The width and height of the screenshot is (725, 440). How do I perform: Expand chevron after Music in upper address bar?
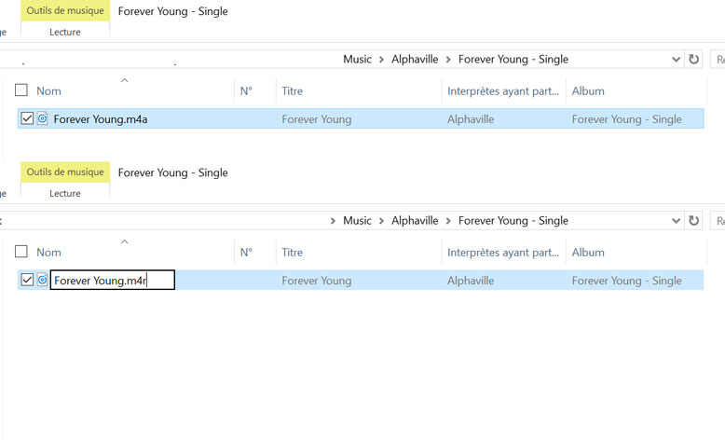[381, 60]
